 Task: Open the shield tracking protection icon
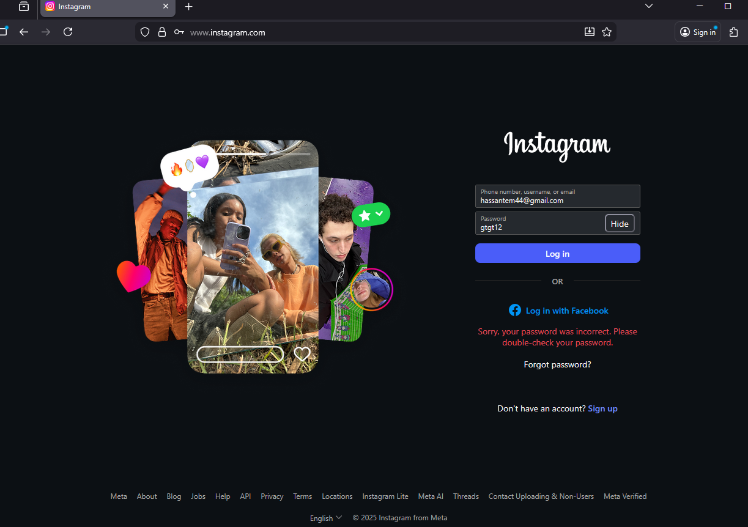point(145,32)
